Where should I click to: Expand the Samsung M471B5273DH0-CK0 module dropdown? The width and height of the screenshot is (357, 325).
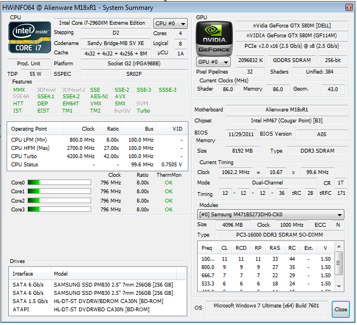pyautogui.click(x=270, y=215)
